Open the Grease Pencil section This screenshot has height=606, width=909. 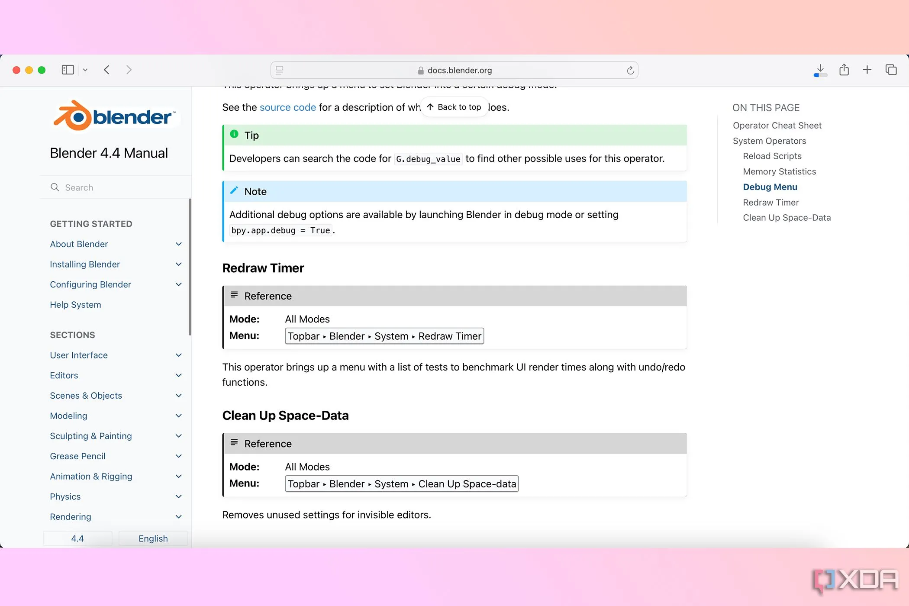point(77,456)
